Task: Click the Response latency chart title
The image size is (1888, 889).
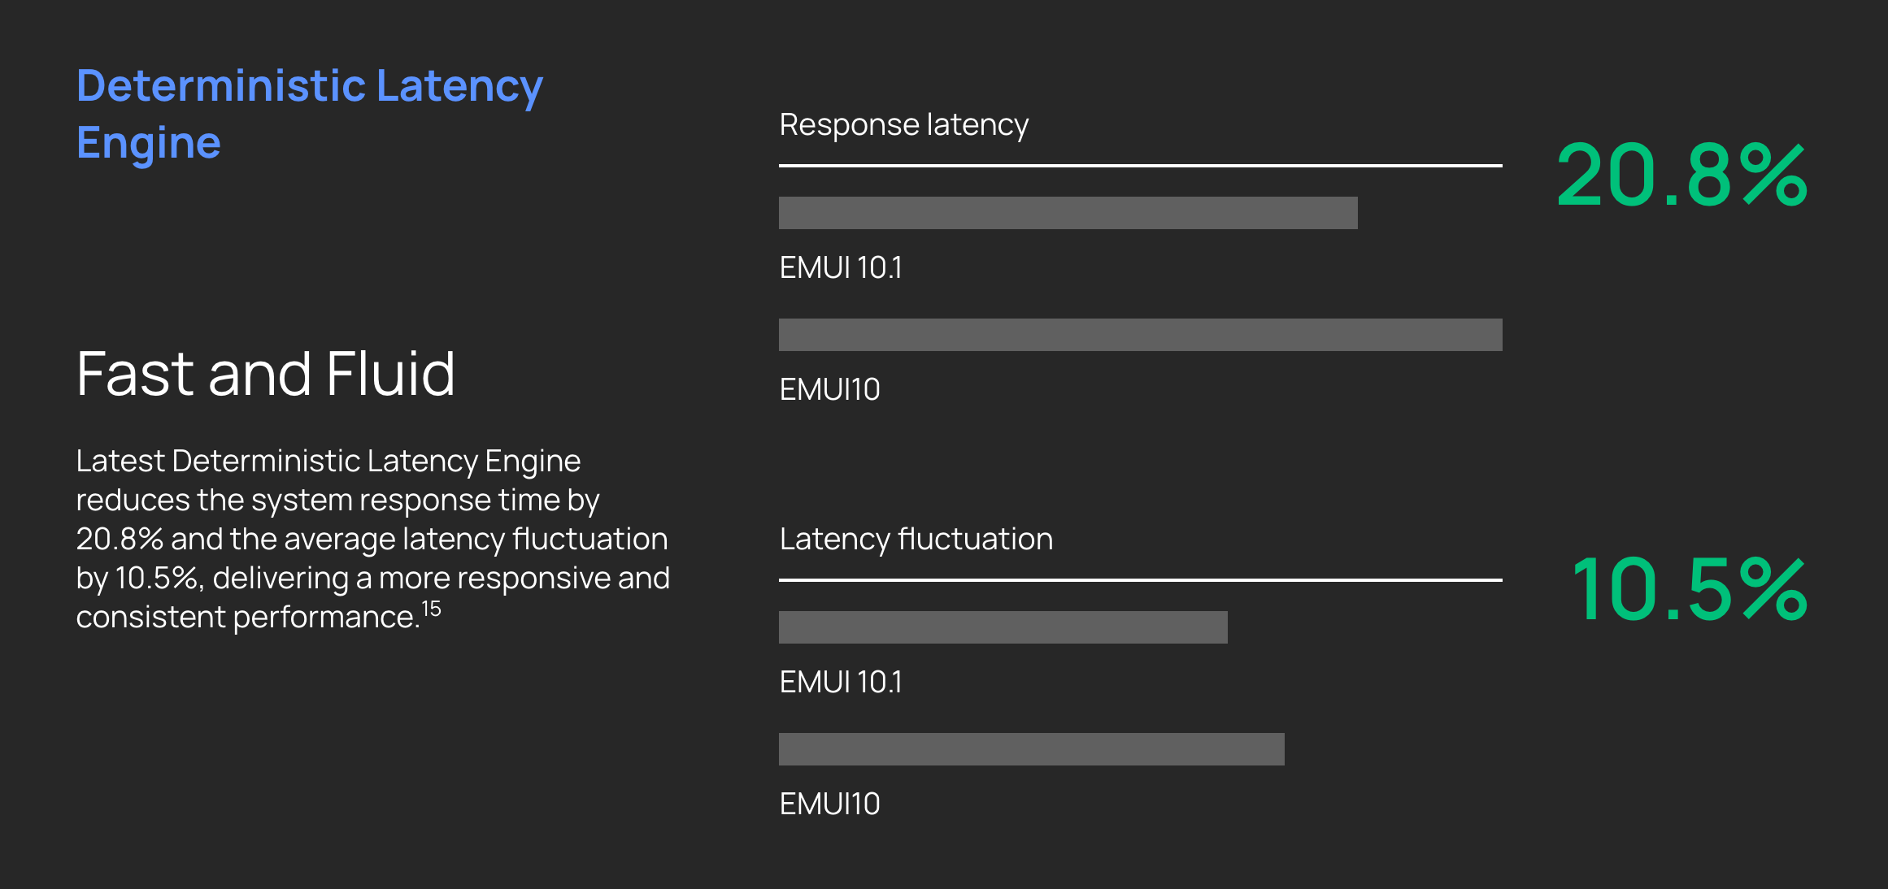Action: pos(903,125)
